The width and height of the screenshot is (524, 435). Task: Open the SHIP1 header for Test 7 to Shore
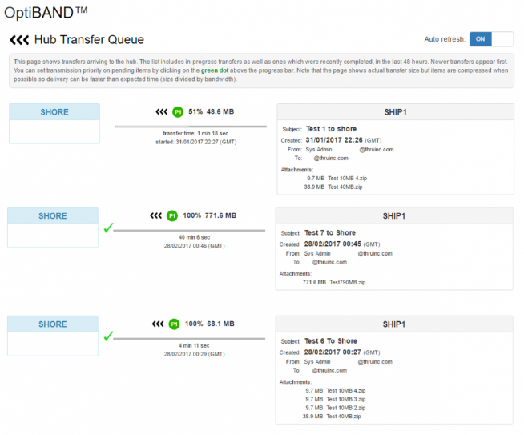[393, 216]
